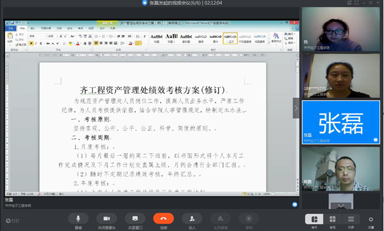Open the Word 文件 file tab

(11, 28)
